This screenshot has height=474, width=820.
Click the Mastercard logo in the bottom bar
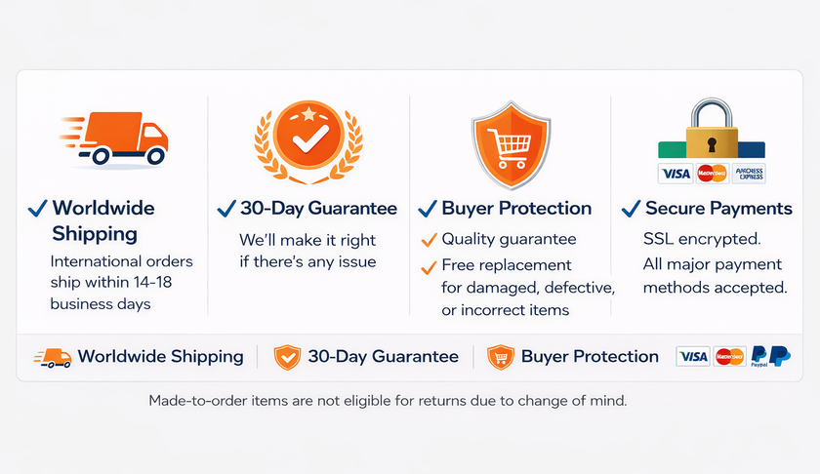click(x=729, y=356)
